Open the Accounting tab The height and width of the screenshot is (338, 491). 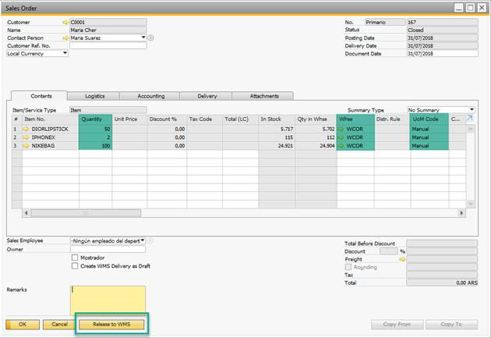[x=151, y=96]
